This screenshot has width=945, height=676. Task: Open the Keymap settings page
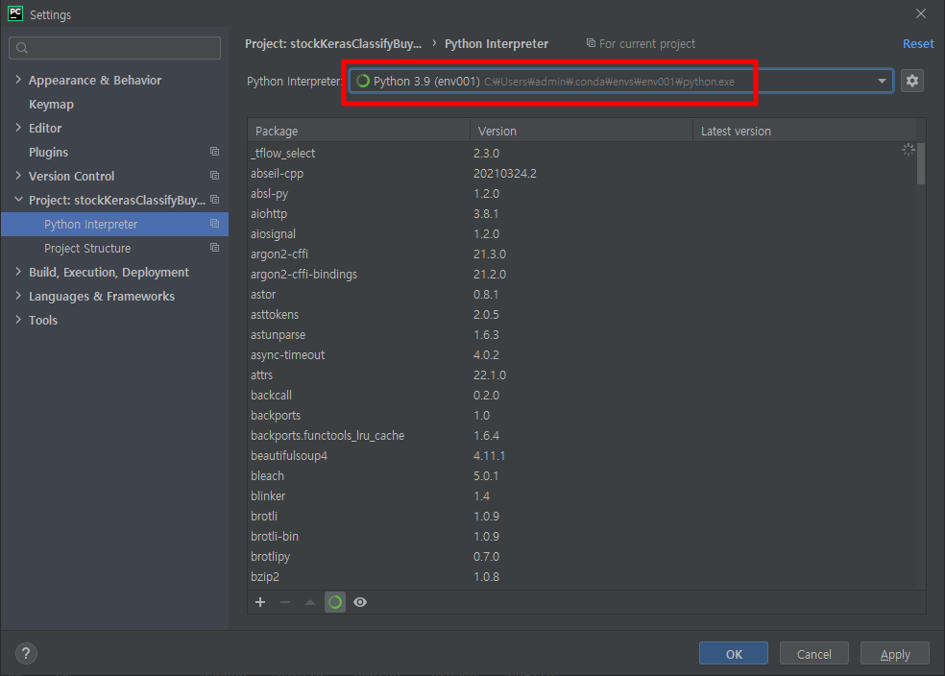pos(51,105)
